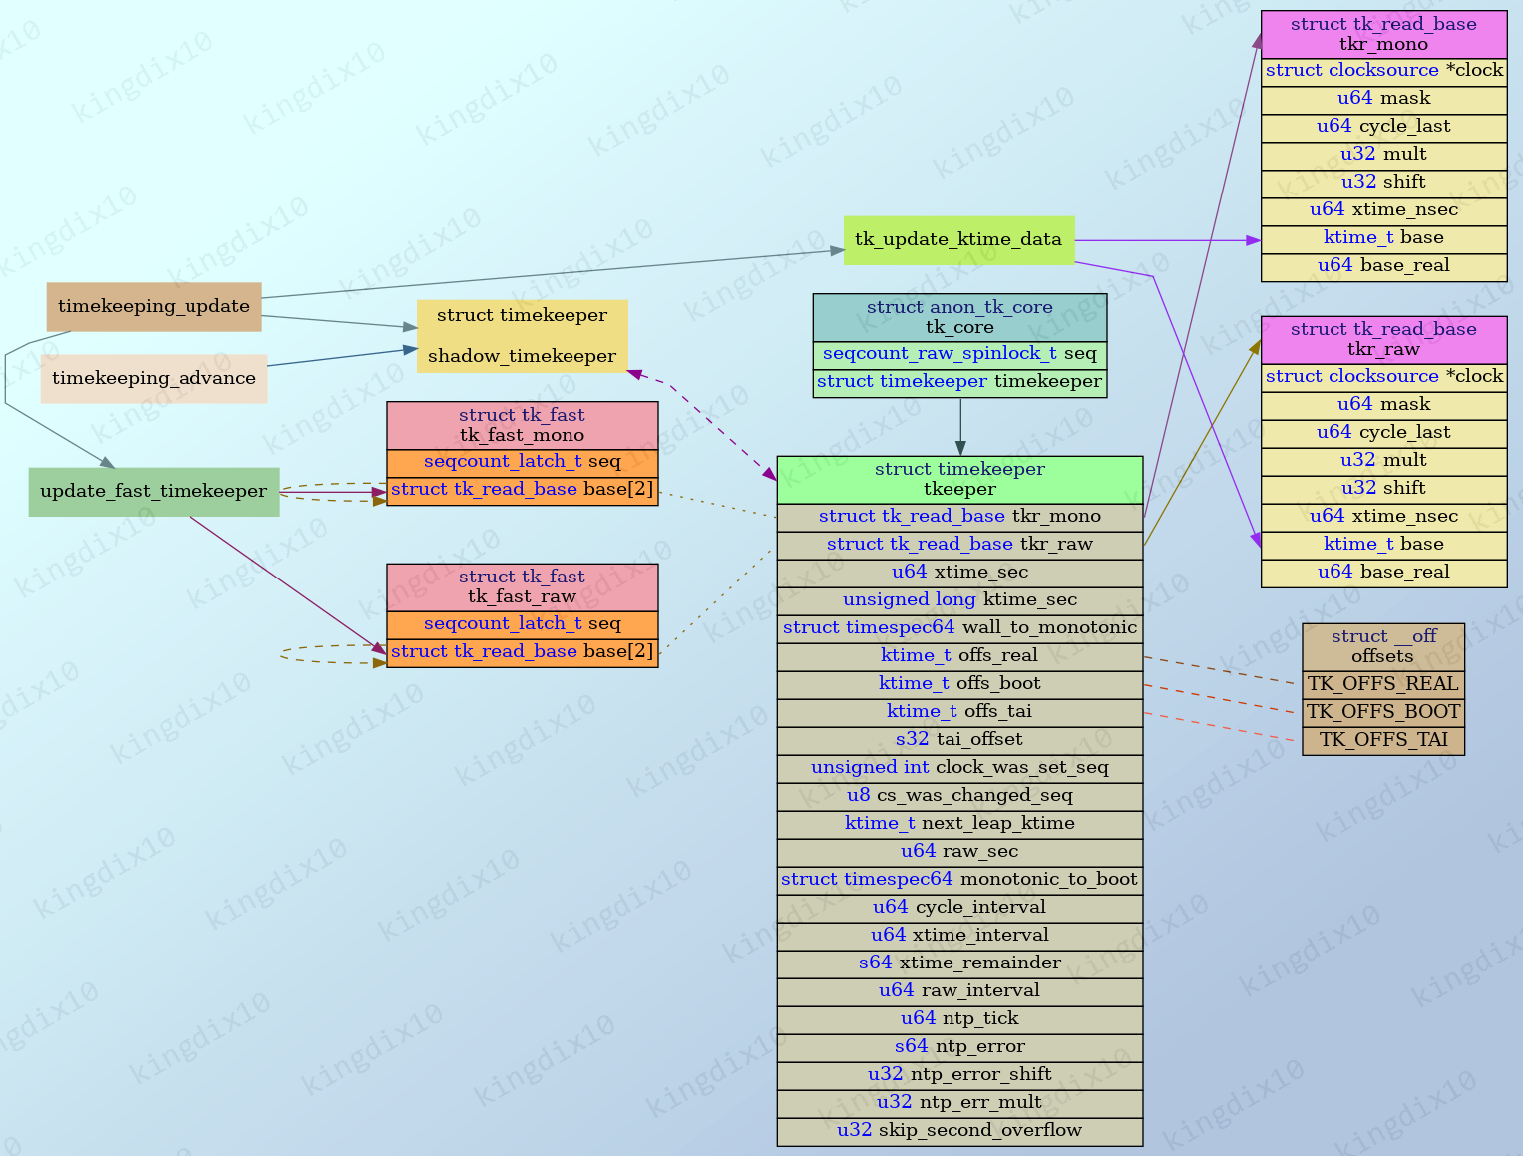
Task: Select u64 base_real in tkr_mono box
Action: pyautogui.click(x=1383, y=268)
